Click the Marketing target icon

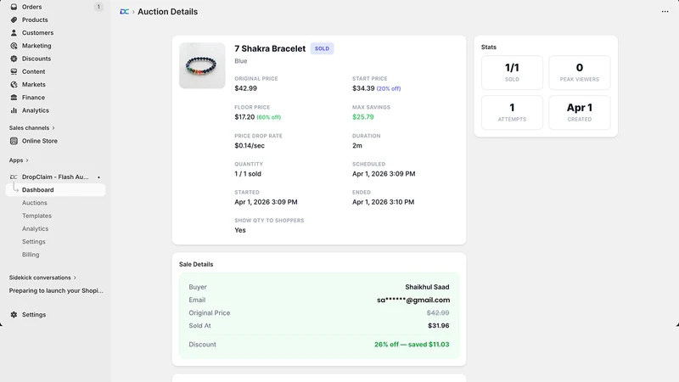click(x=14, y=46)
